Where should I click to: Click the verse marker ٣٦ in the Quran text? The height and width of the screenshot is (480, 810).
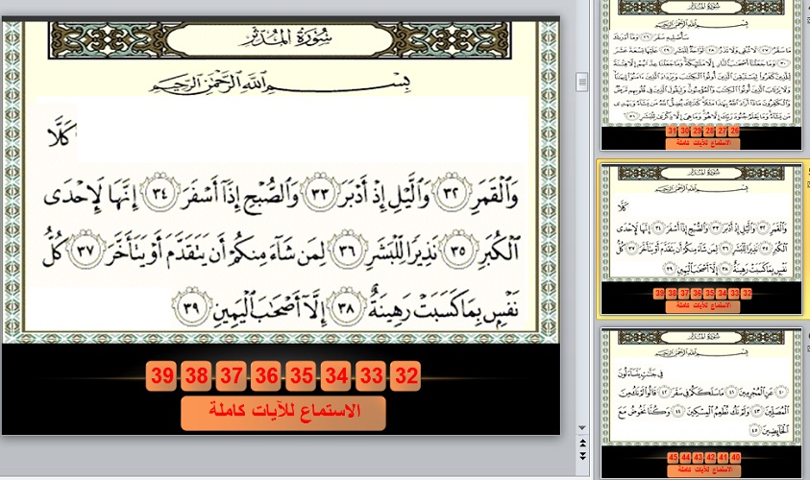tap(347, 250)
